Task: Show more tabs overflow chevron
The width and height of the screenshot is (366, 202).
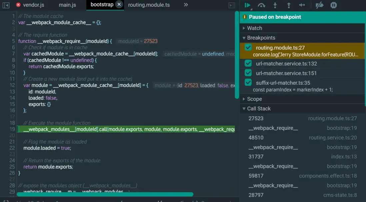Action: tap(186, 5)
